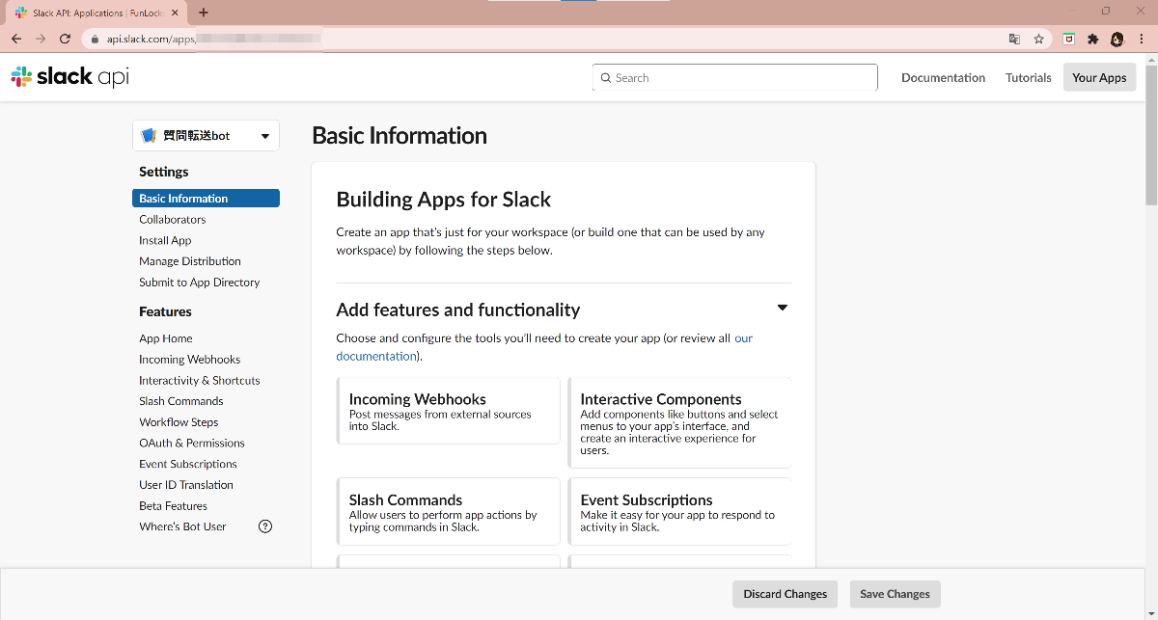This screenshot has width=1158, height=620.
Task: Click the Slack API logo
Action: pos(69,77)
